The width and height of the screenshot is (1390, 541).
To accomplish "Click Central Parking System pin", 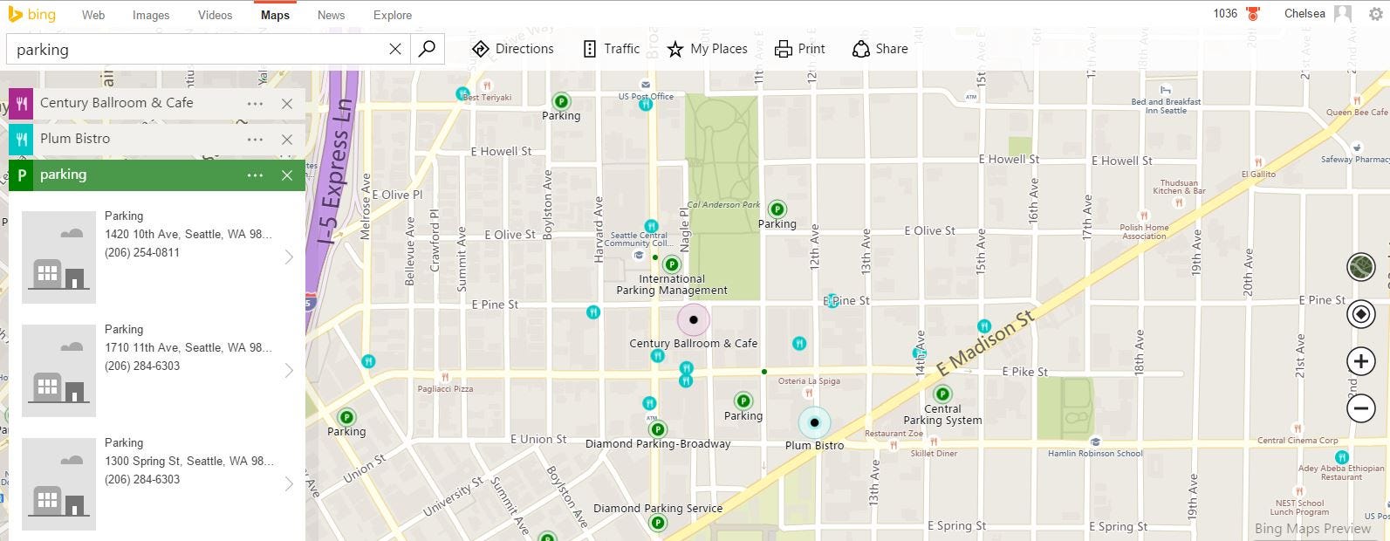I will pyautogui.click(x=942, y=394).
